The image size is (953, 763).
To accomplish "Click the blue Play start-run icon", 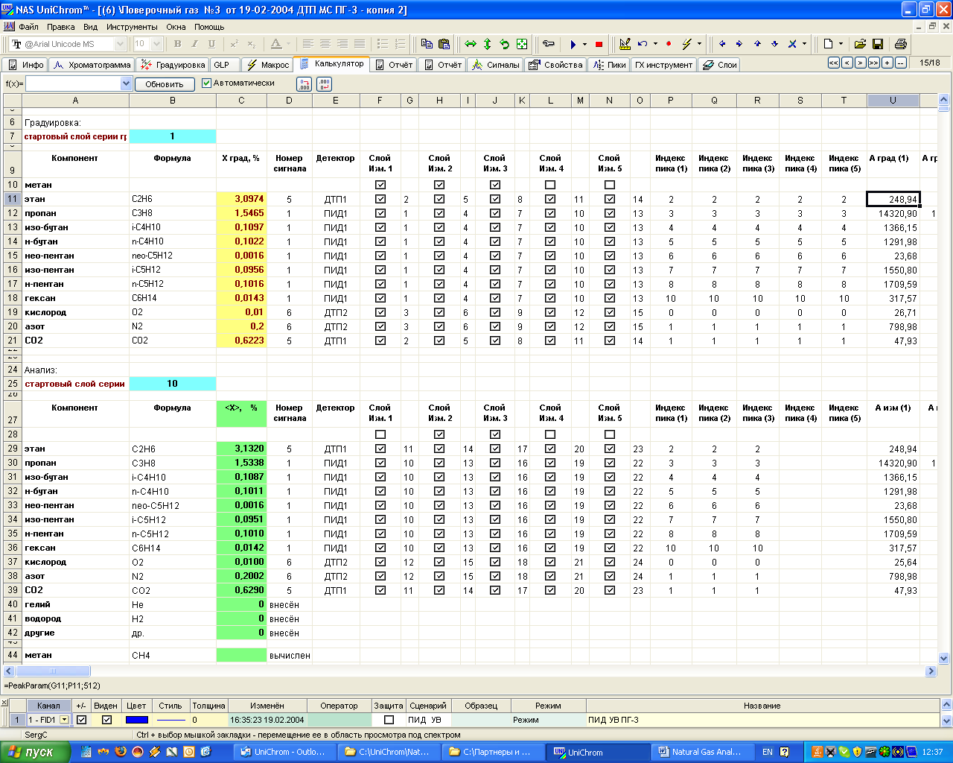I will (x=573, y=44).
